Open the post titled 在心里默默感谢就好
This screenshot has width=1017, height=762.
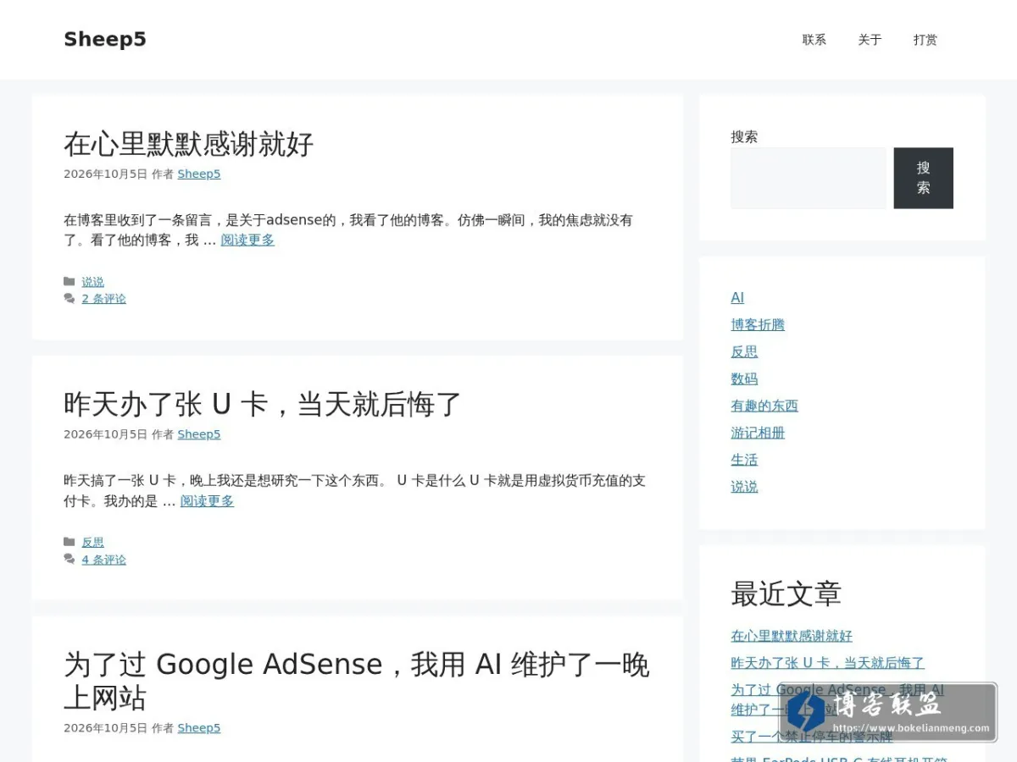click(189, 144)
